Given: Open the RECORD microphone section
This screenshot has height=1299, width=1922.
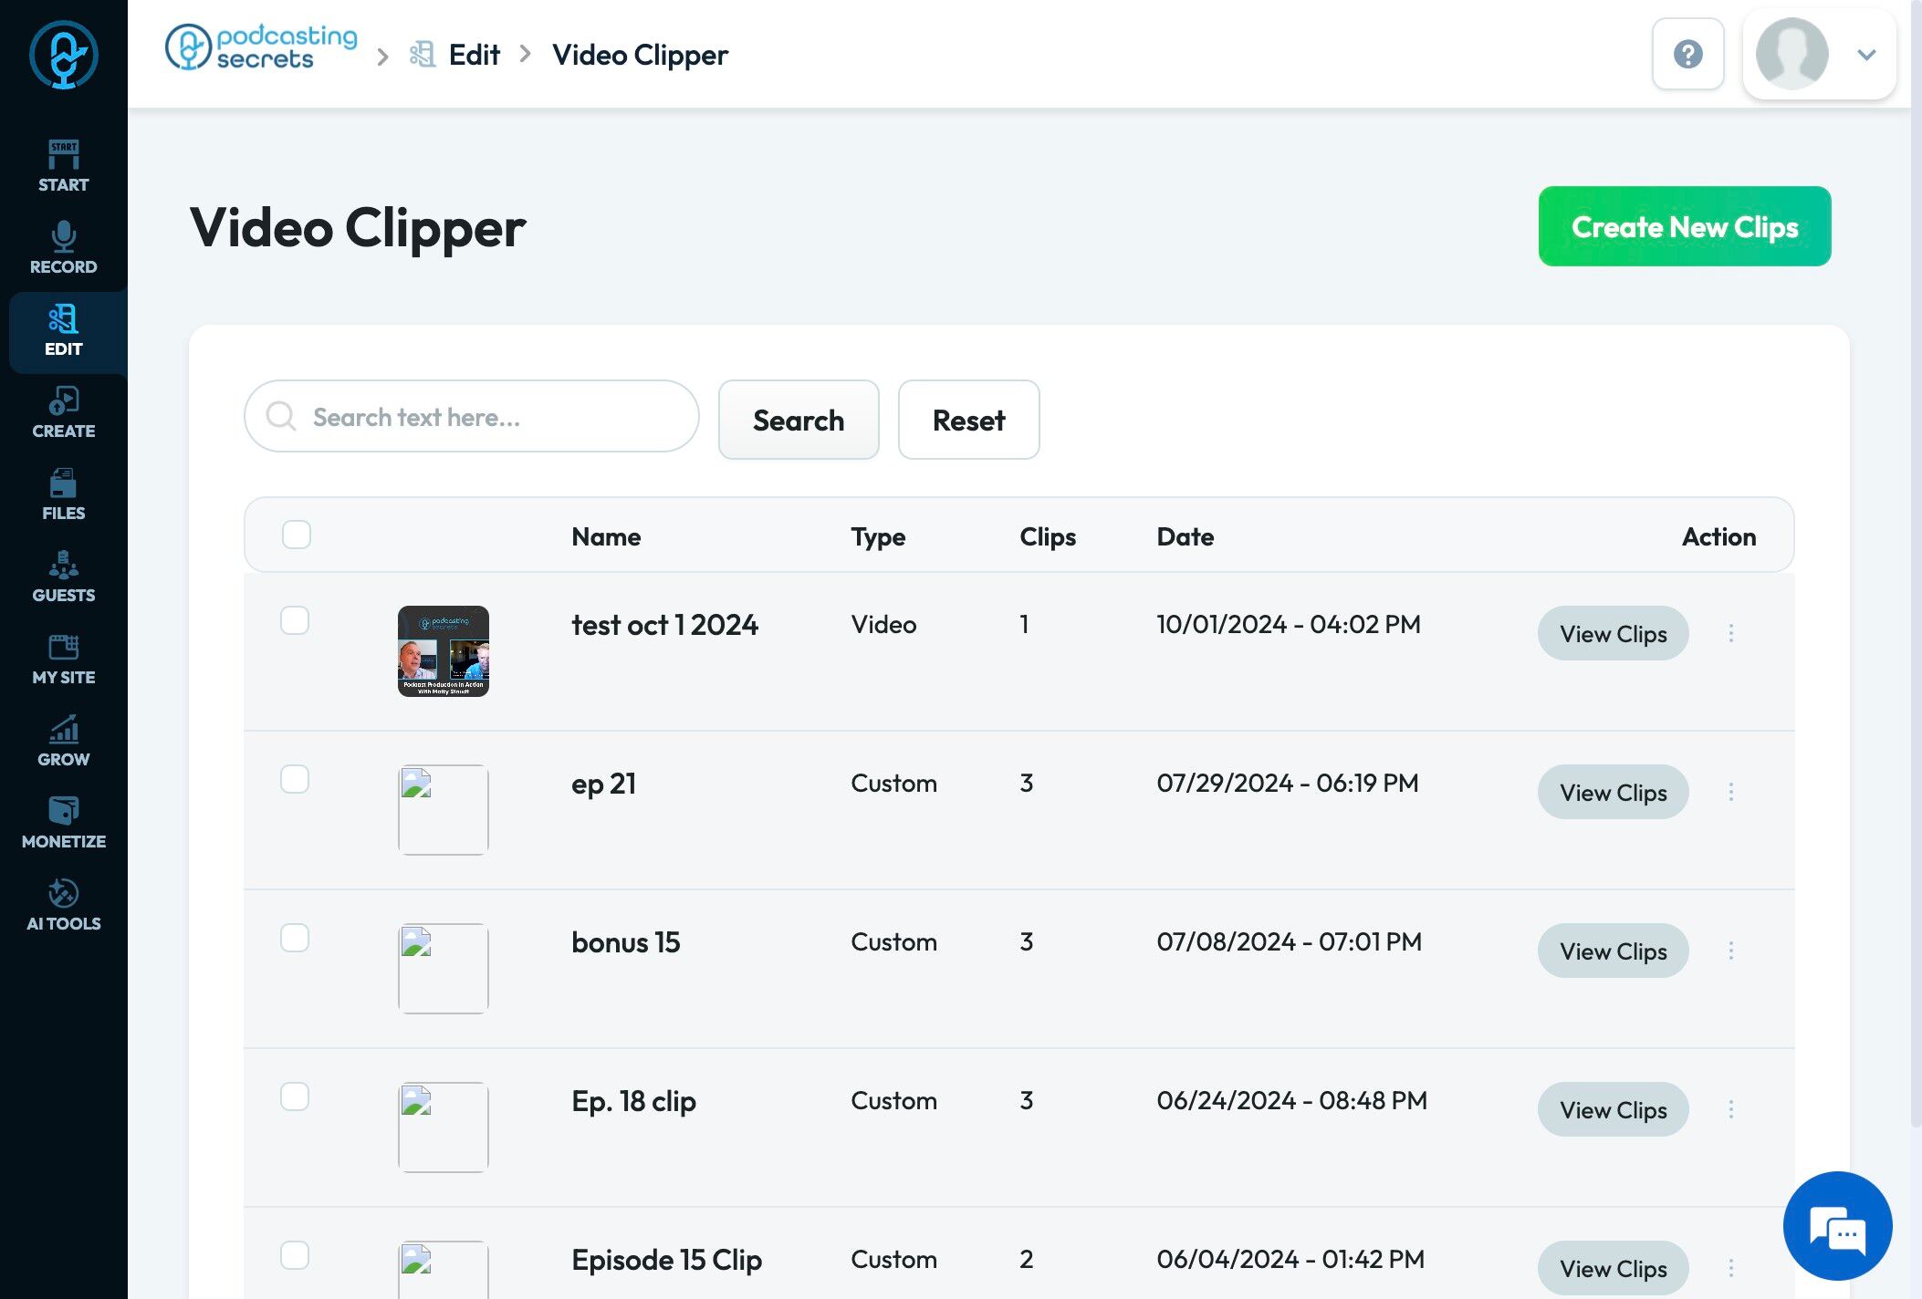Looking at the screenshot, I should click(63, 248).
